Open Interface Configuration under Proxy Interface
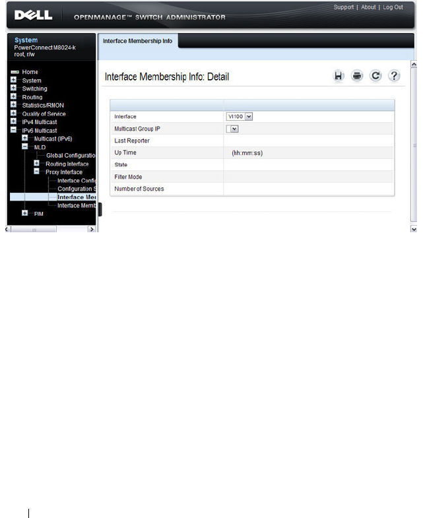 coord(77,181)
